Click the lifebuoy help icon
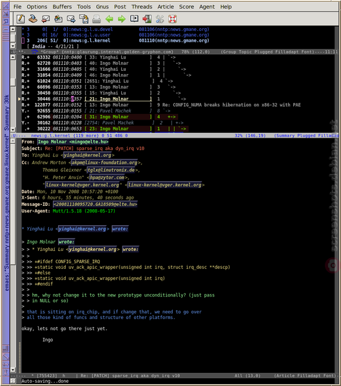The height and width of the screenshot is (386, 341). coord(172,19)
